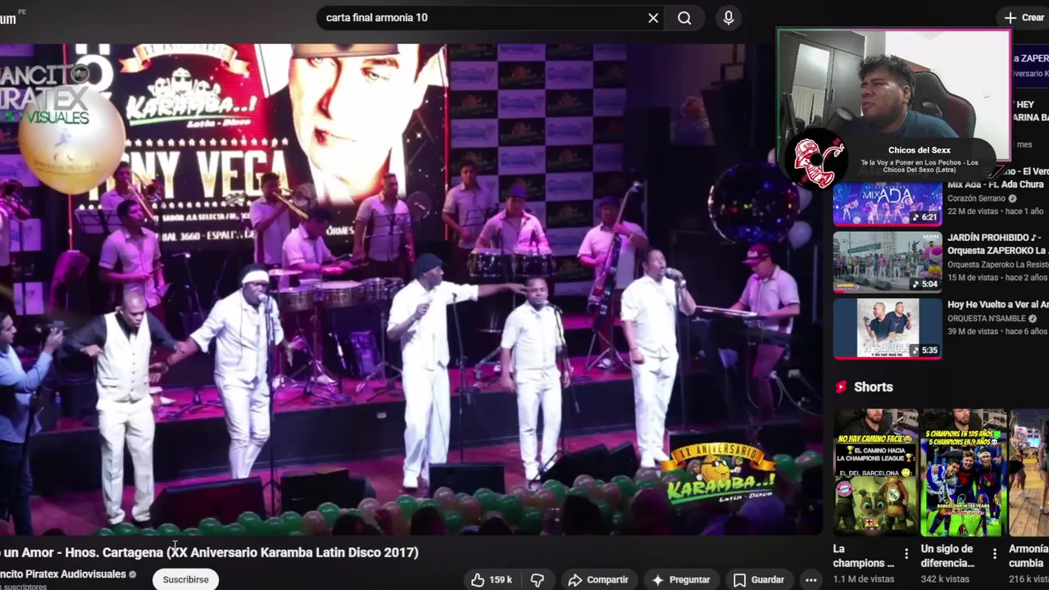Activate voice search microphone icon
The height and width of the screenshot is (590, 1049).
coord(729,18)
